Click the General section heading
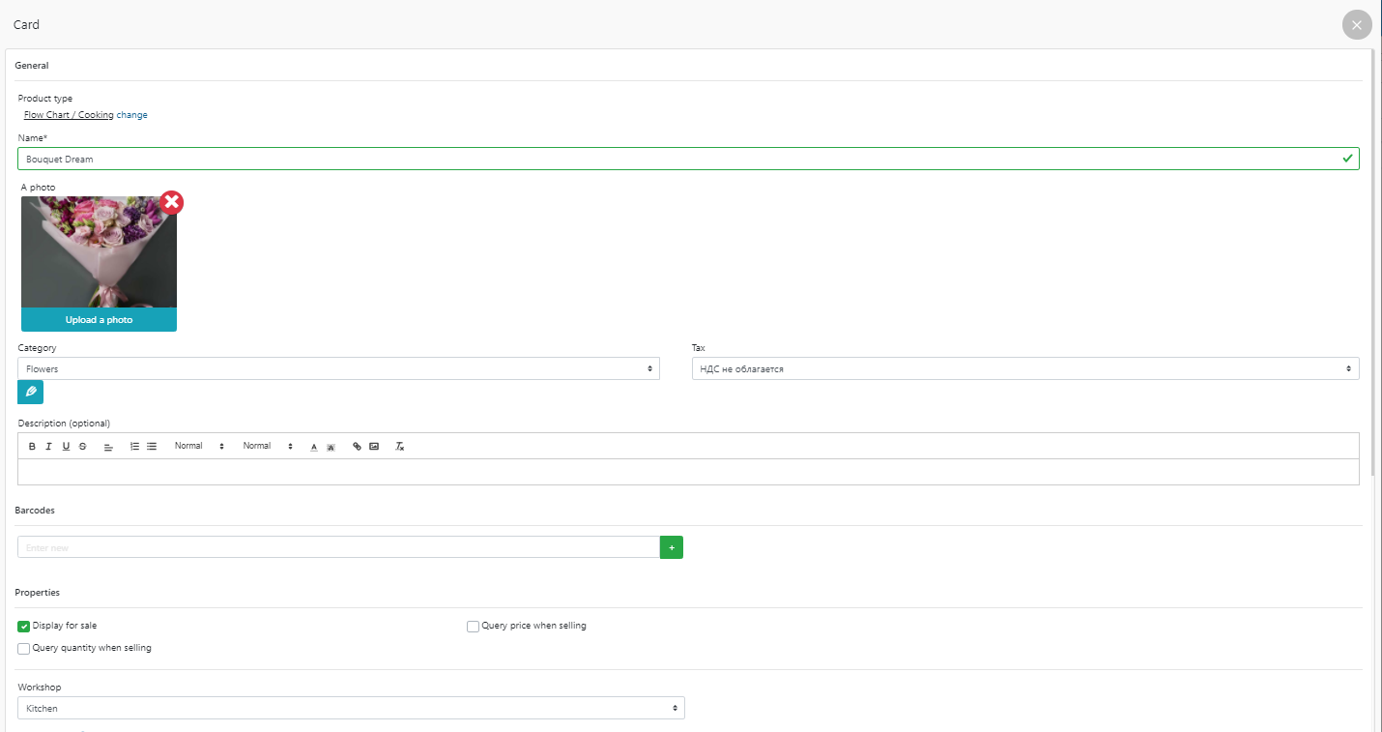Screen dimensions: 1382x732 click(32, 66)
